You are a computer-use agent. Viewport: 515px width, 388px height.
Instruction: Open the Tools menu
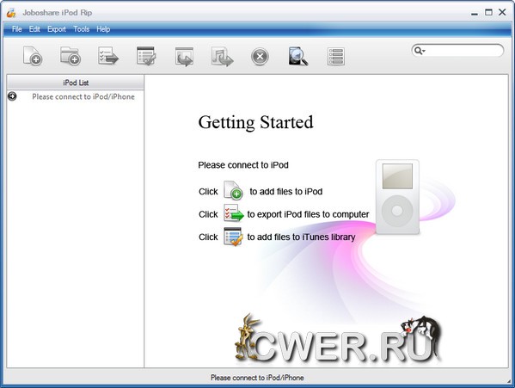coord(82,29)
